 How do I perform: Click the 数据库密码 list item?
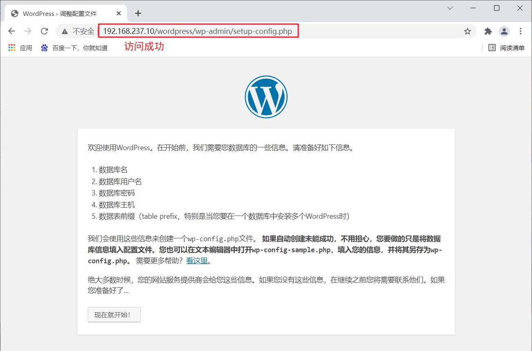click(x=117, y=193)
